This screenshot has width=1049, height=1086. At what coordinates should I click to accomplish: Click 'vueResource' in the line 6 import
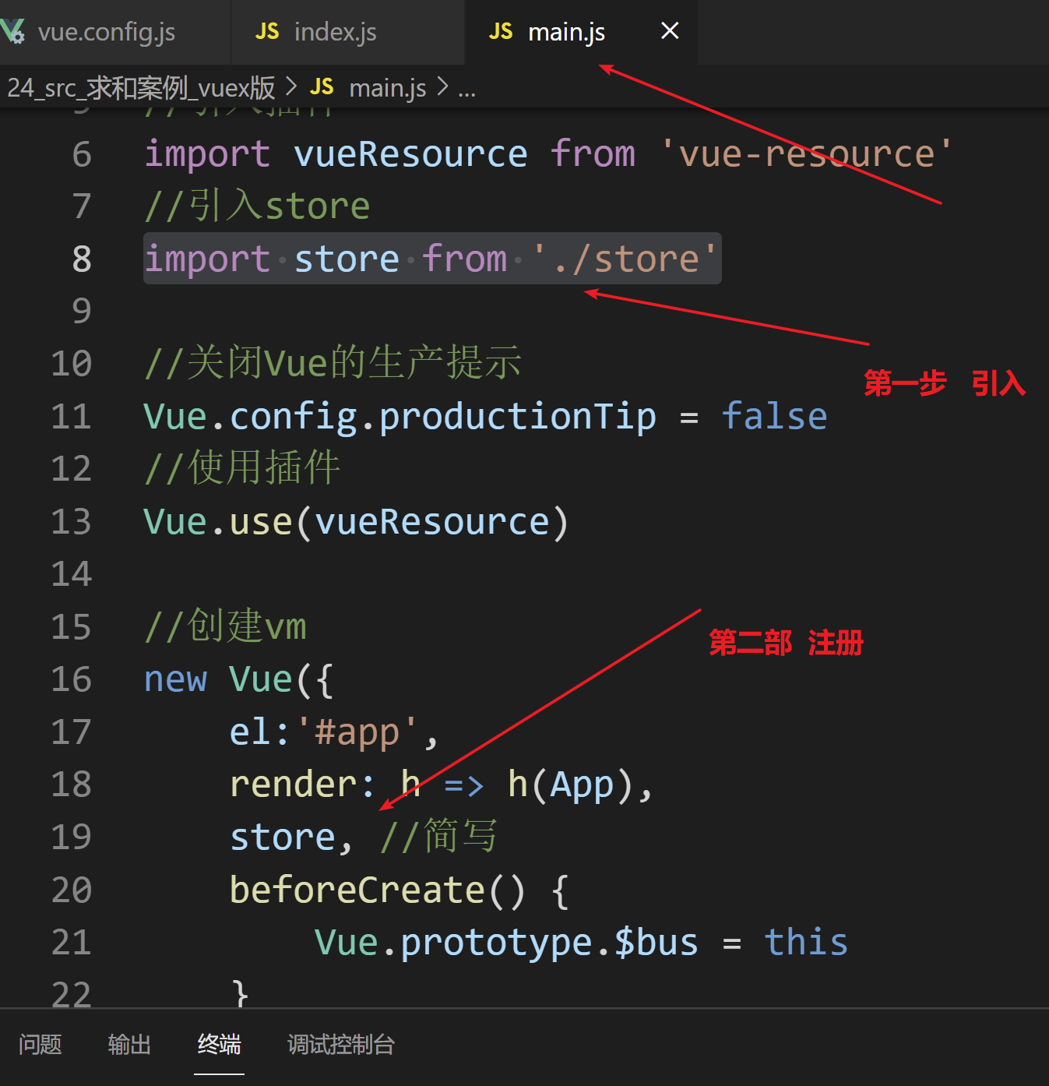pyautogui.click(x=410, y=153)
